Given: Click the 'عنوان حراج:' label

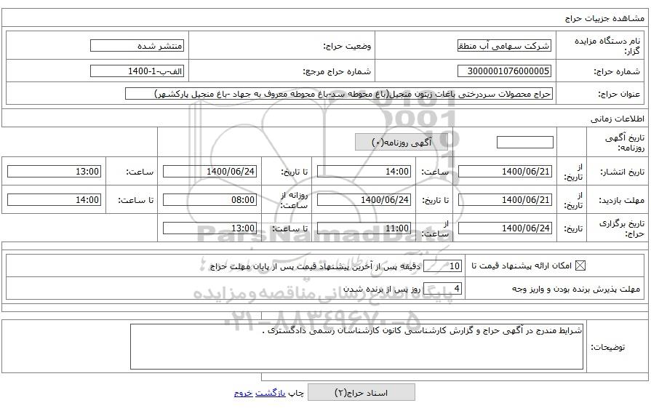Looking at the screenshot, I should 619,95.
